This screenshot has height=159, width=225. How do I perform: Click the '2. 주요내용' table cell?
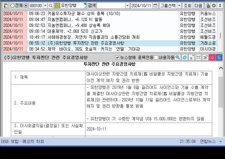(48, 103)
